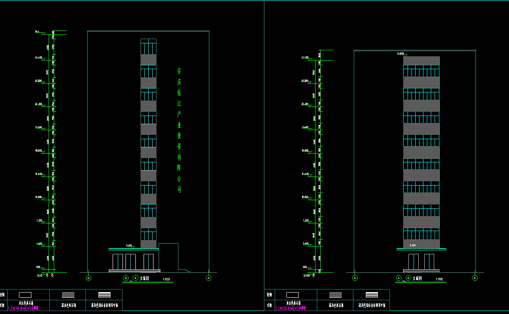Click the magenta dimension note in left legend
The height and width of the screenshot is (314, 509).
tap(23, 308)
